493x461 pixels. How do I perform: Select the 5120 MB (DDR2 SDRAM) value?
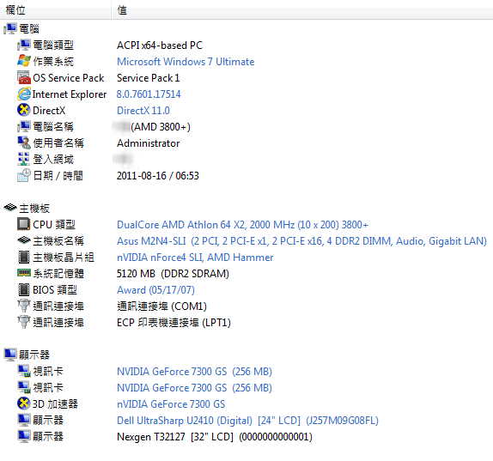click(x=173, y=274)
